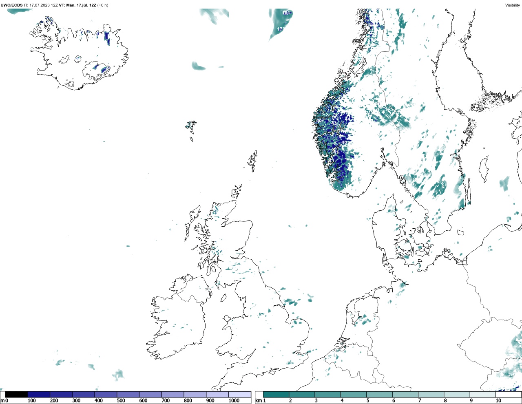Click the 8–9 km very pale swatch
This screenshot has width=522, height=404.
(457, 394)
